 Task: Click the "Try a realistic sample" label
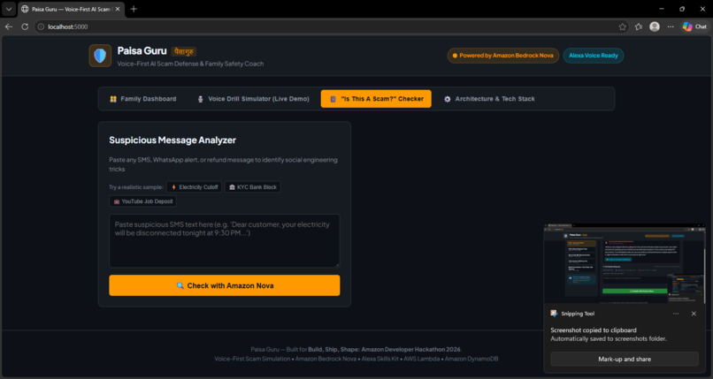click(x=136, y=187)
